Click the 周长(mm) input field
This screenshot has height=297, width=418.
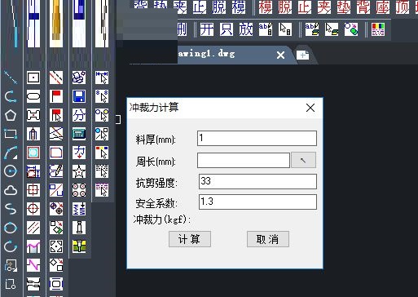pos(244,160)
